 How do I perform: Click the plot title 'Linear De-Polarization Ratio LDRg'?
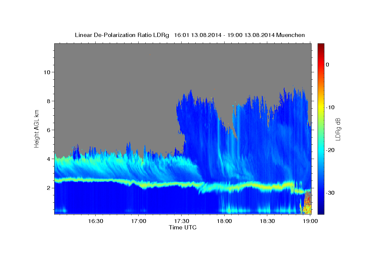(122, 35)
